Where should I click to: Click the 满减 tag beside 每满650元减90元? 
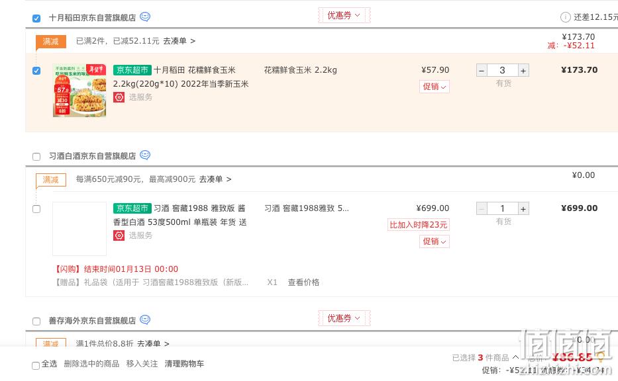tap(51, 180)
